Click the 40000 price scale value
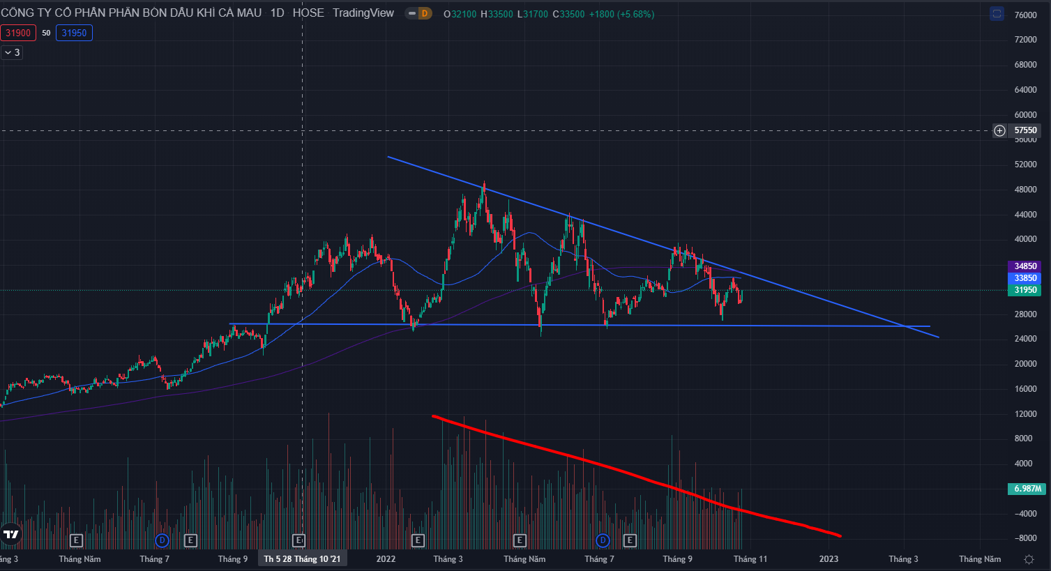Viewport: 1051px width, 571px height. [1025, 239]
